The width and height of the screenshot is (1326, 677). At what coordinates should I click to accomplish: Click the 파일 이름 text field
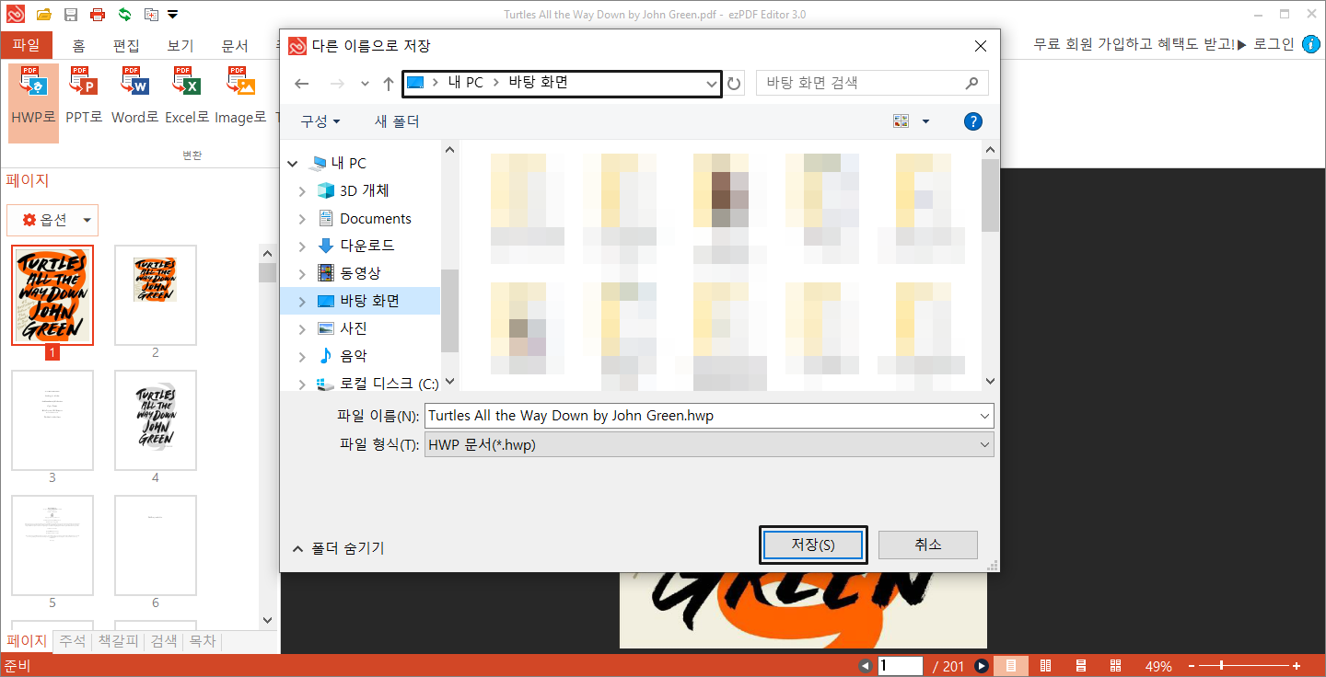tap(709, 416)
